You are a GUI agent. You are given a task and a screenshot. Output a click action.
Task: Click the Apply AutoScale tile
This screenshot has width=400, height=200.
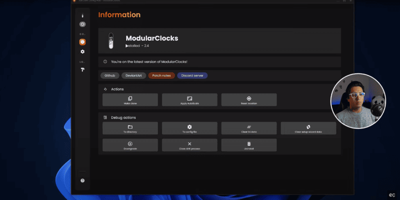pyautogui.click(x=189, y=100)
